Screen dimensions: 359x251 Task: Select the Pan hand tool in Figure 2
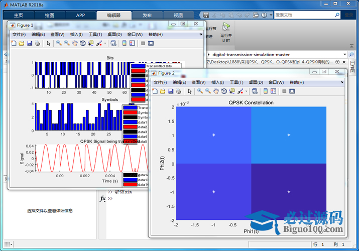tap(215, 91)
